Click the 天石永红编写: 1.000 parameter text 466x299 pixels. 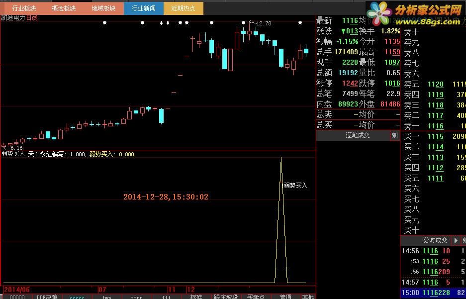point(57,154)
